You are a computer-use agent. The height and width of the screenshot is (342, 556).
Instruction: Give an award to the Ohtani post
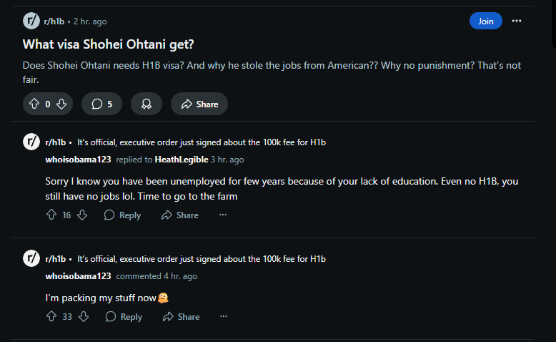tap(147, 104)
